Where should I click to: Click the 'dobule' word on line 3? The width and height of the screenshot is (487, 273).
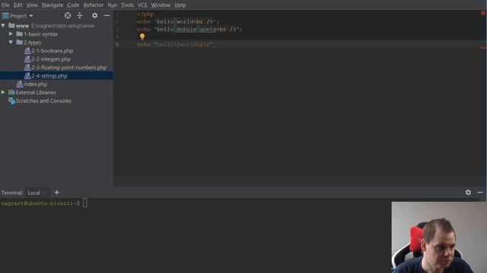click(x=186, y=30)
